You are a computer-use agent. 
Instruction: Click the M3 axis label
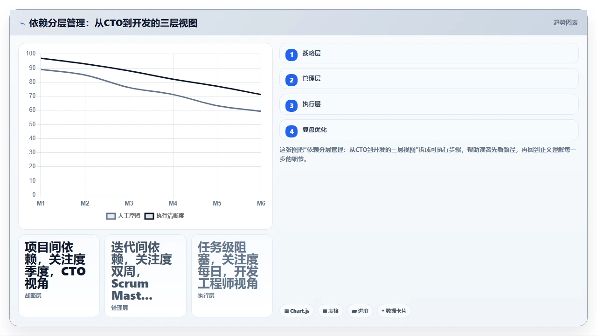(129, 204)
